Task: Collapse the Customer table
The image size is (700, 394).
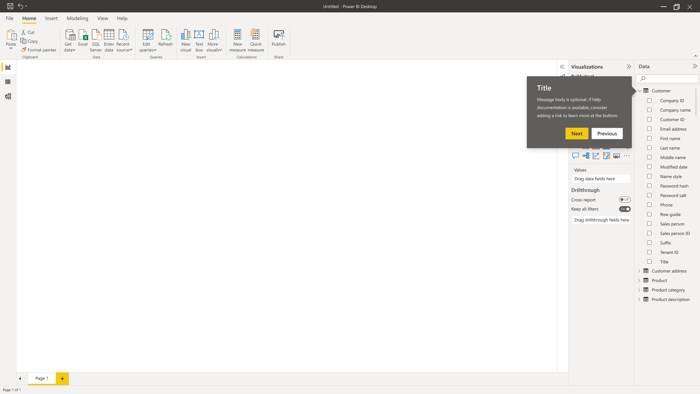Action: (639, 91)
